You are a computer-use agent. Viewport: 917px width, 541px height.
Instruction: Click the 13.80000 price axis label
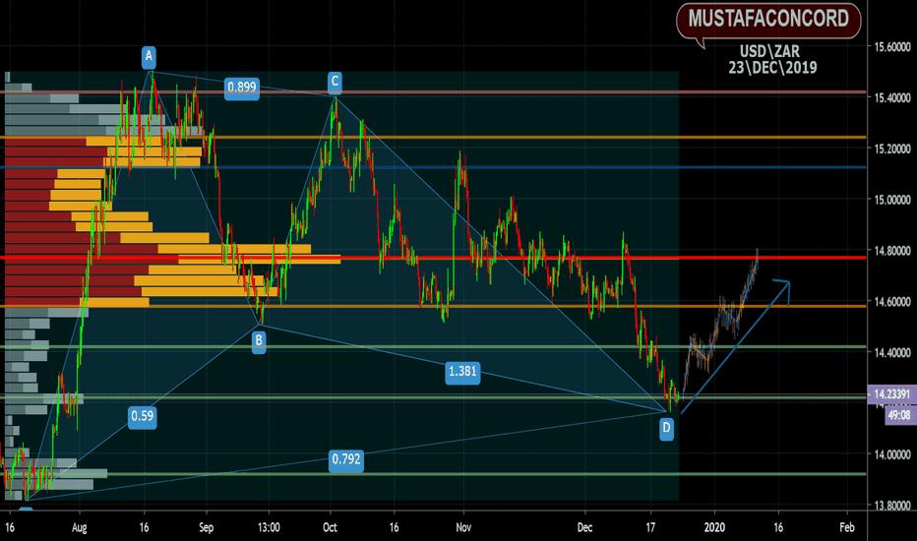(891, 506)
